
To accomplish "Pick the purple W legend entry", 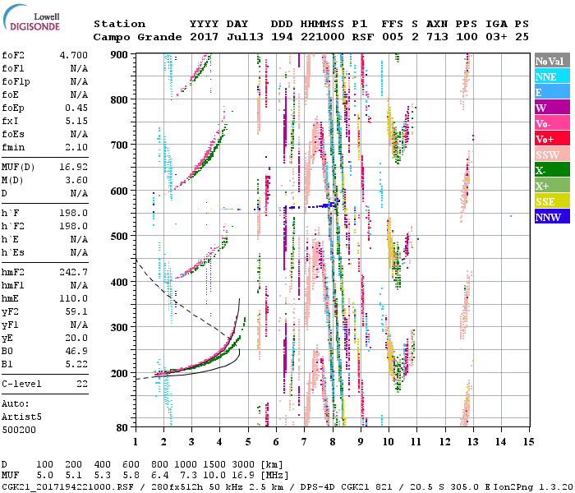I will (551, 108).
